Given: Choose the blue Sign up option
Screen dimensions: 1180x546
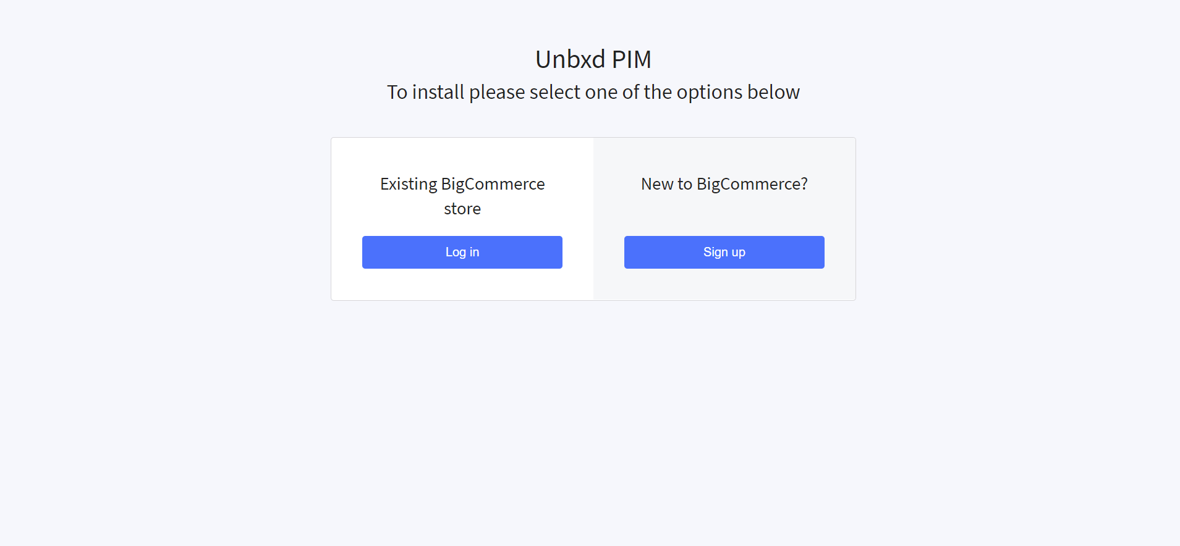Looking at the screenshot, I should 724,252.
